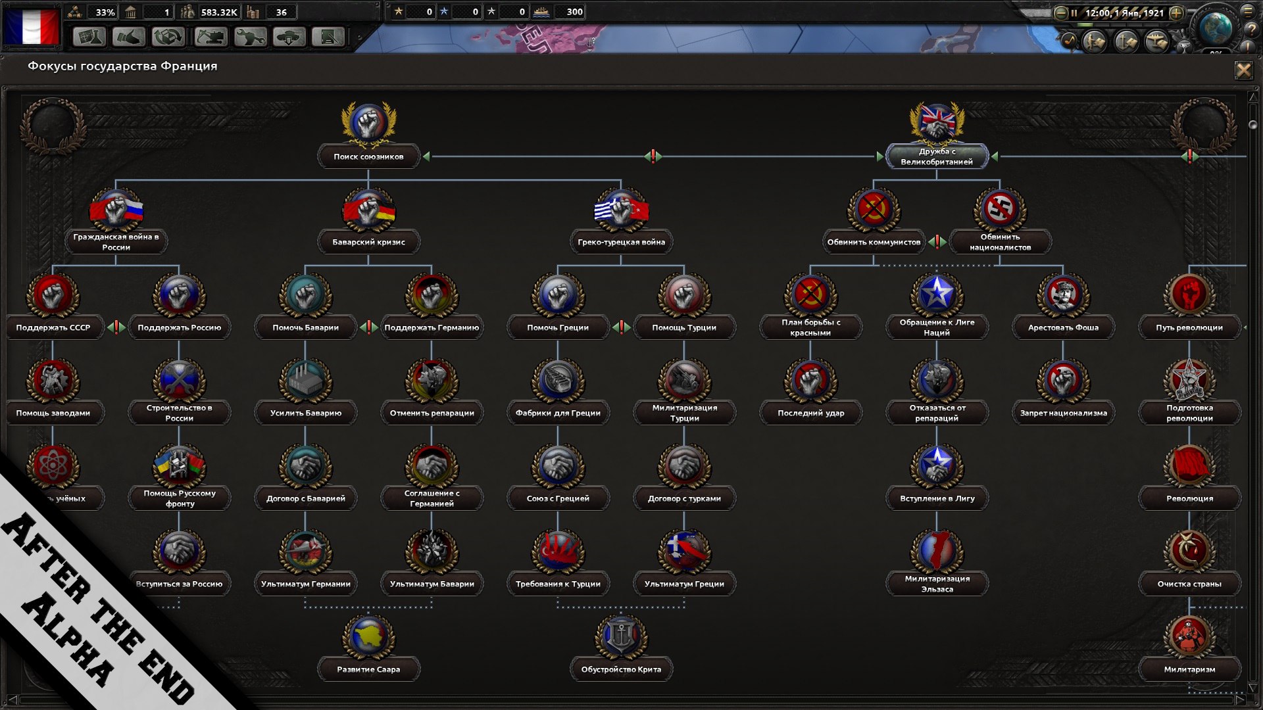Viewport: 1263px width, 710px height.
Task: Open the diplomacy handshake toolbar button
Action: [x=129, y=37]
